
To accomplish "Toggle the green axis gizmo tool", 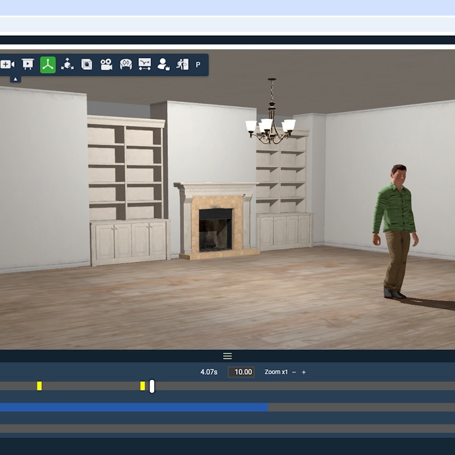I will point(48,65).
